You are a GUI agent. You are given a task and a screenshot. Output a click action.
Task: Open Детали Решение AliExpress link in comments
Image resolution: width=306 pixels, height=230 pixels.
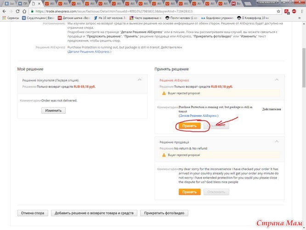click(x=198, y=115)
